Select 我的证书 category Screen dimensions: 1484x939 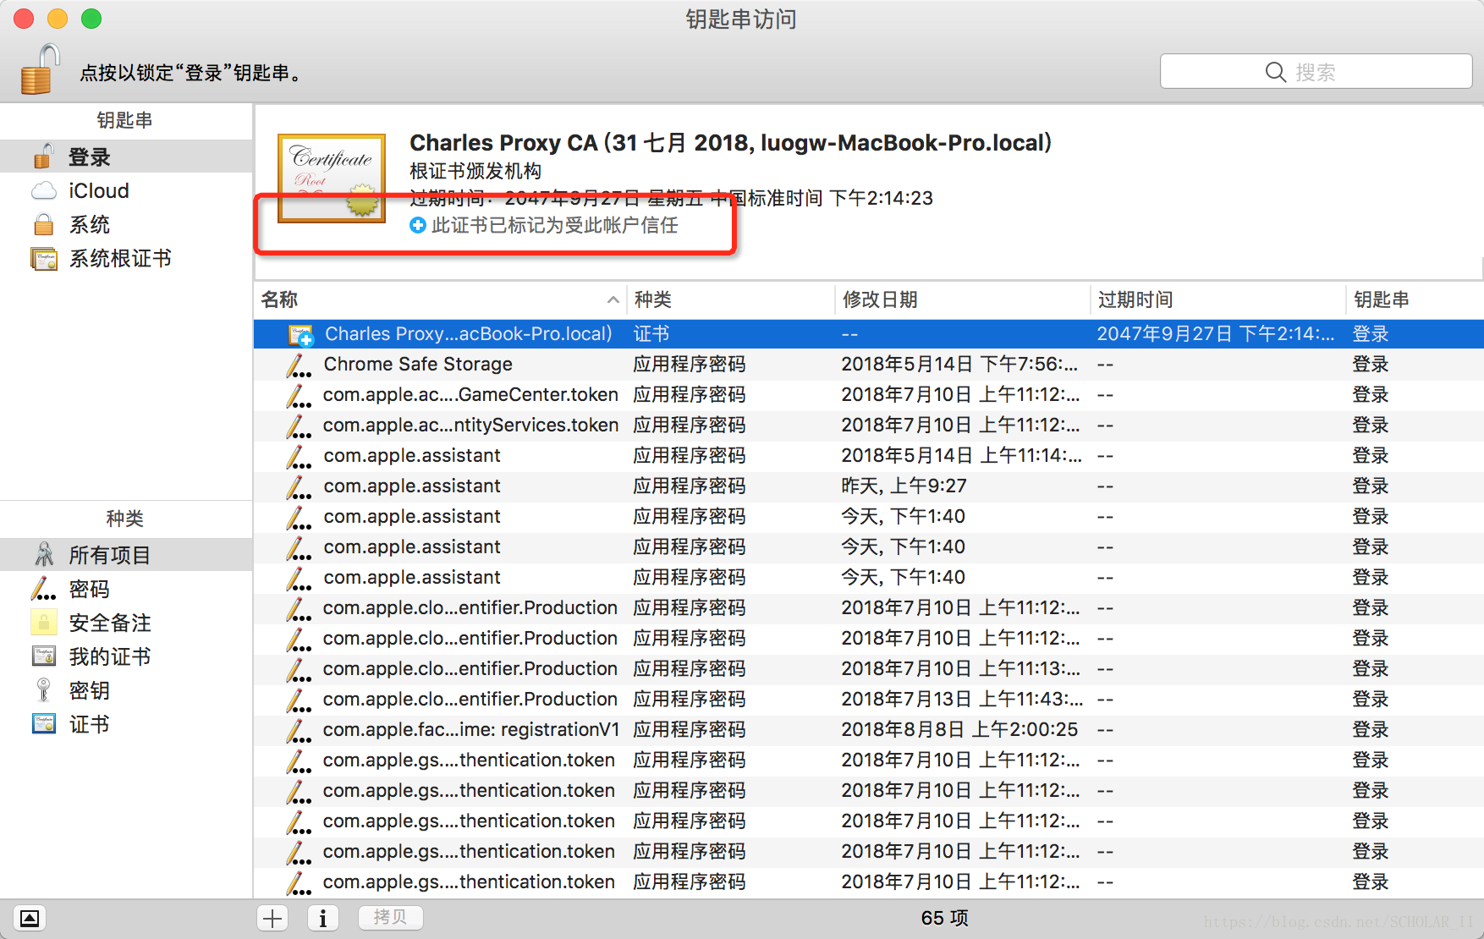click(126, 656)
